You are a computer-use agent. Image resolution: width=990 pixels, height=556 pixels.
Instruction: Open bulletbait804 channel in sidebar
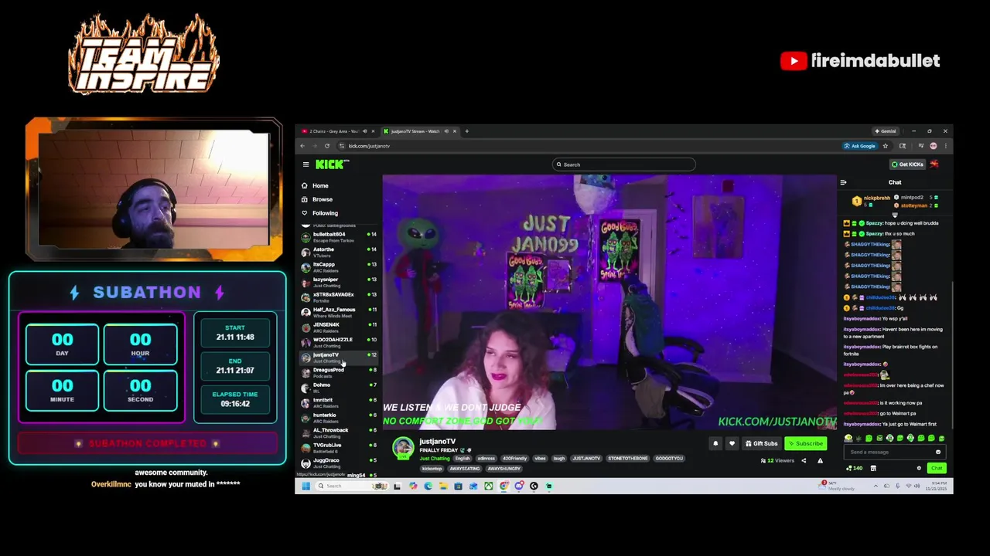click(338, 237)
